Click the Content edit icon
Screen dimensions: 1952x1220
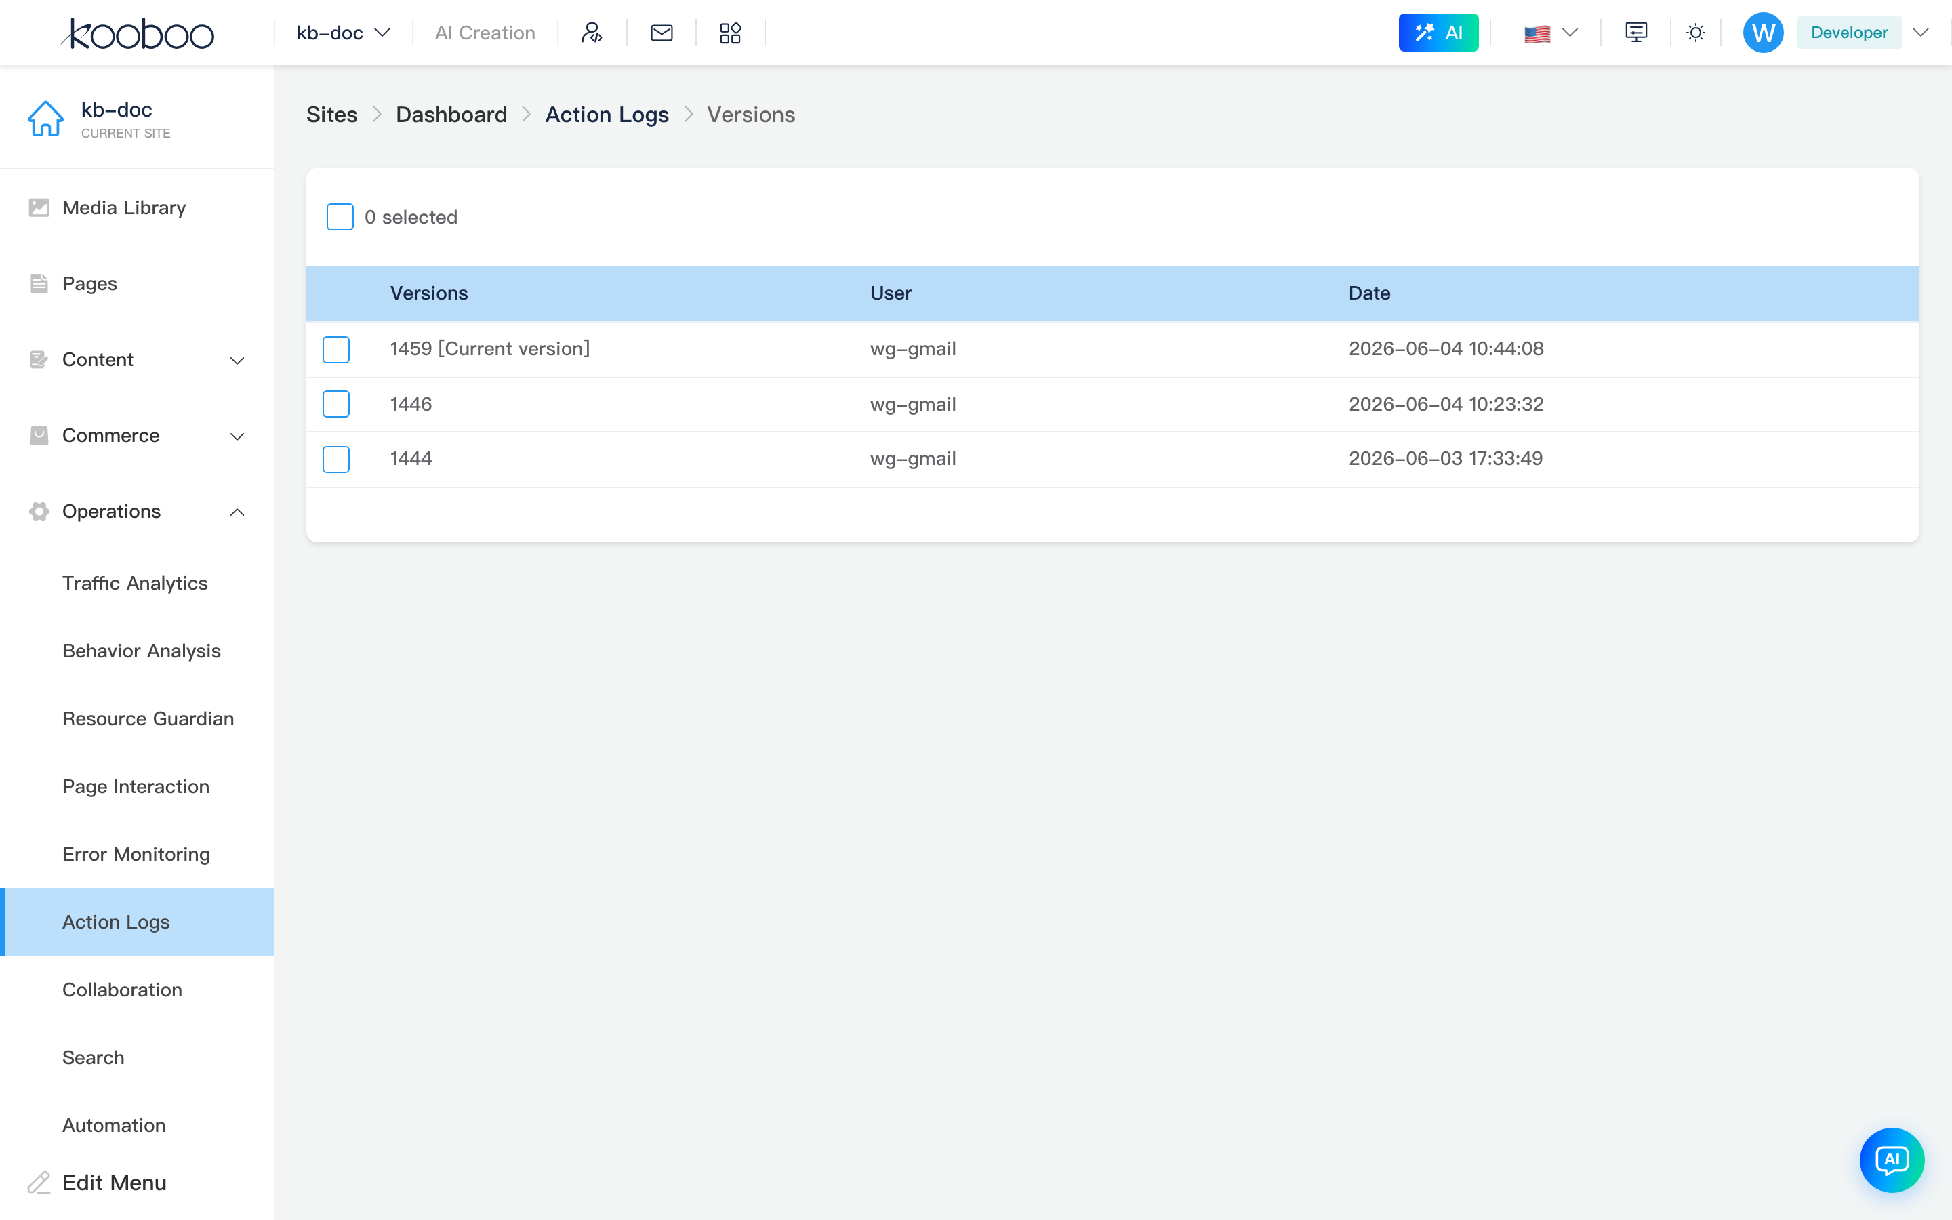pos(39,359)
